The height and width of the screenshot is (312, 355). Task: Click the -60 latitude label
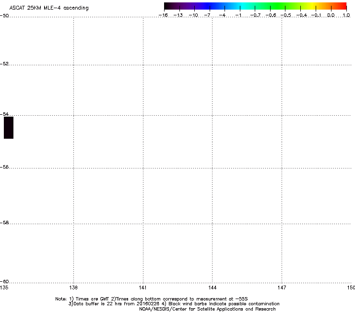pyautogui.click(x=4, y=281)
